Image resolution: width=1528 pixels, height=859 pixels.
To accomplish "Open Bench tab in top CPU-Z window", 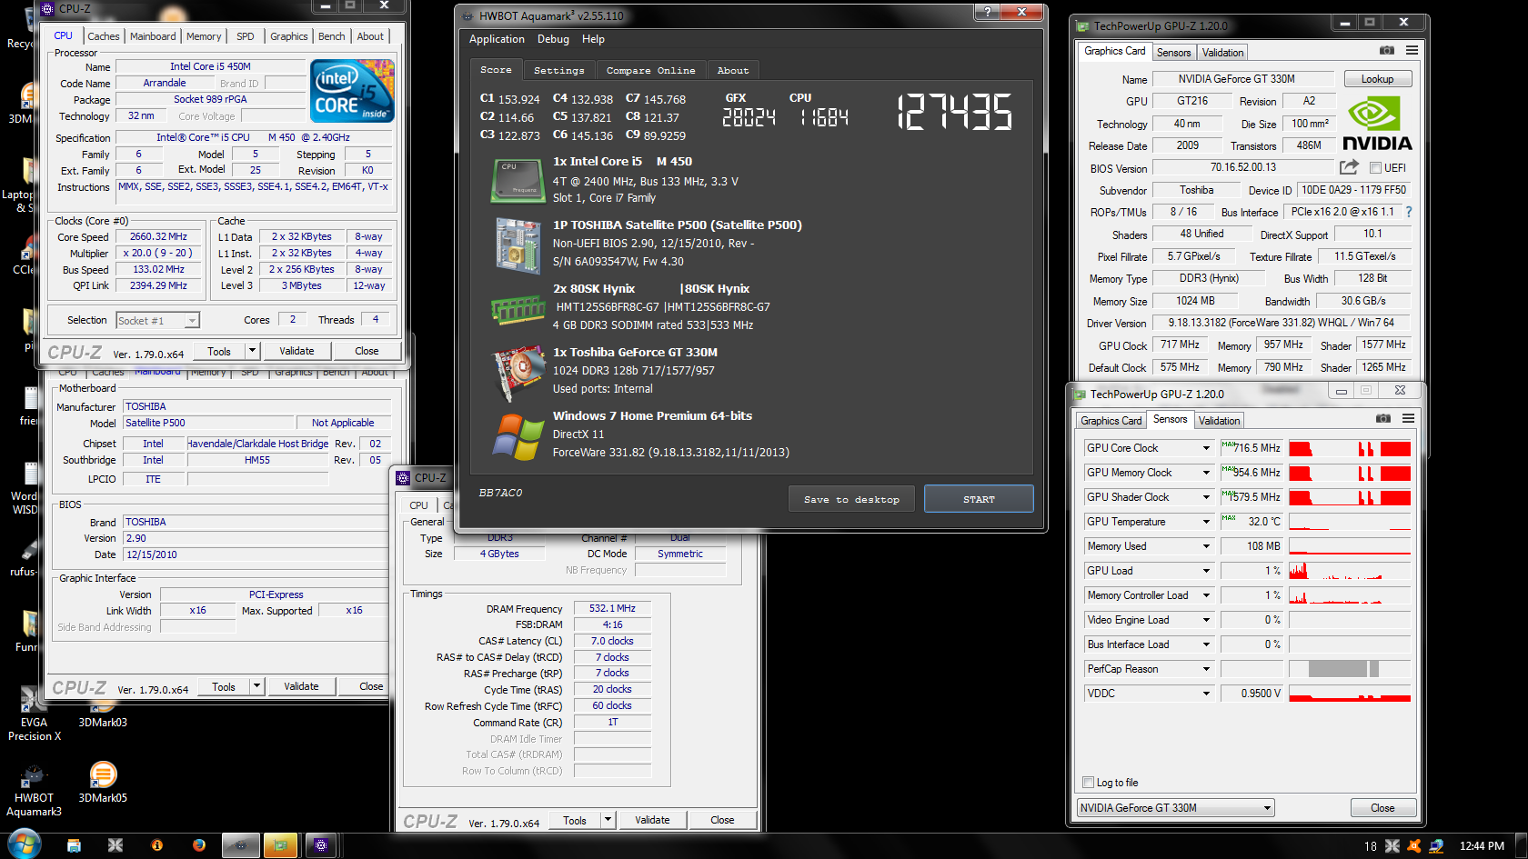I will pyautogui.click(x=332, y=36).
